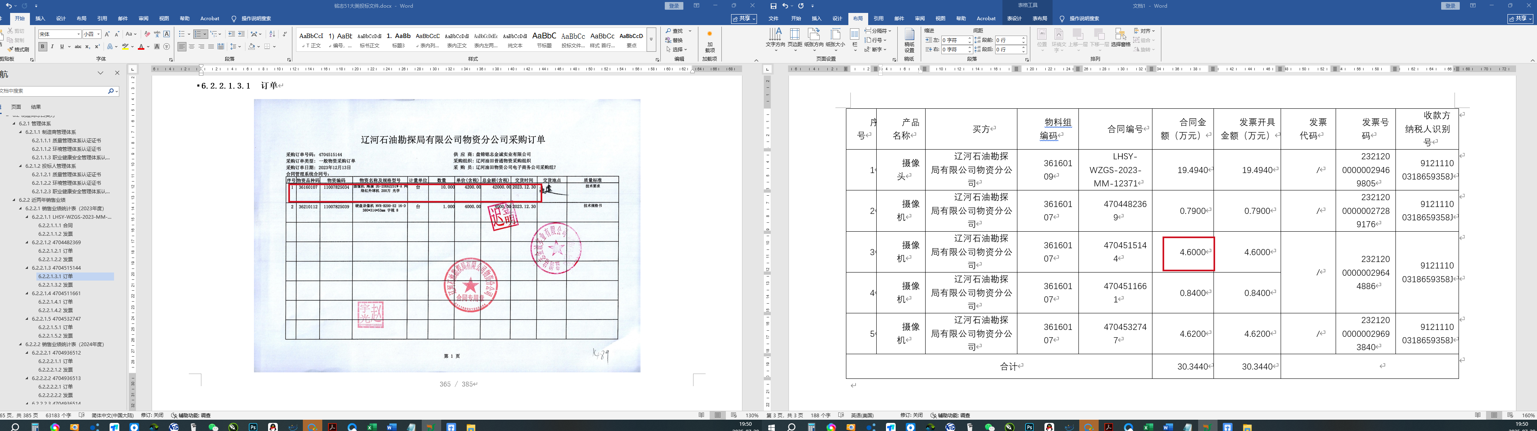The width and height of the screenshot is (1537, 431).
Task: Justify paragraph text in left Word window
Action: point(211,46)
